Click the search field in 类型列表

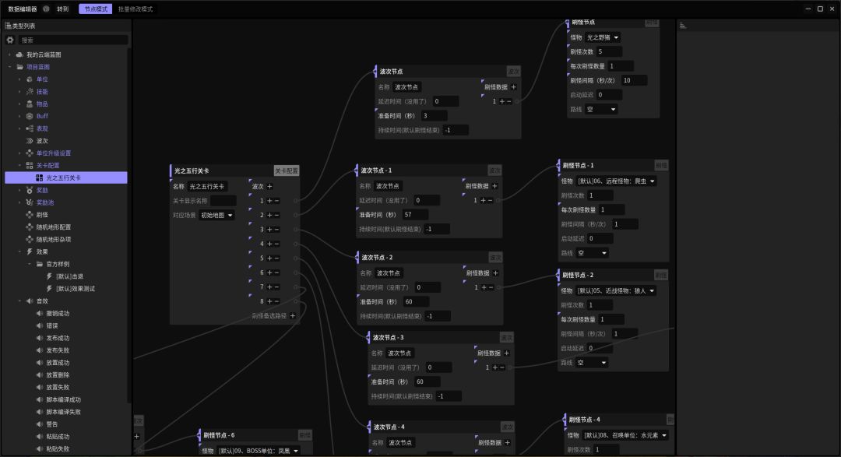click(x=73, y=40)
